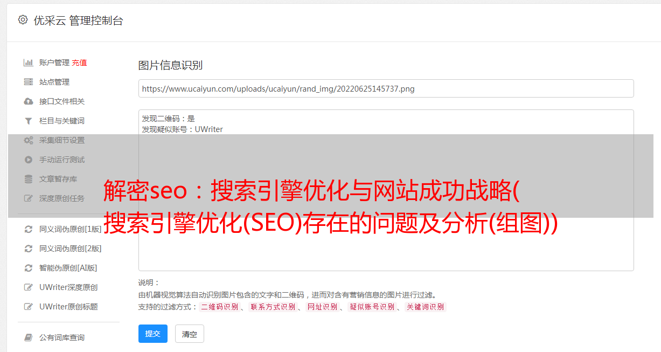Image resolution: width=661 pixels, height=352 pixels.
Task: Select UWriter原创标题 in sidebar
Action: tap(68, 307)
